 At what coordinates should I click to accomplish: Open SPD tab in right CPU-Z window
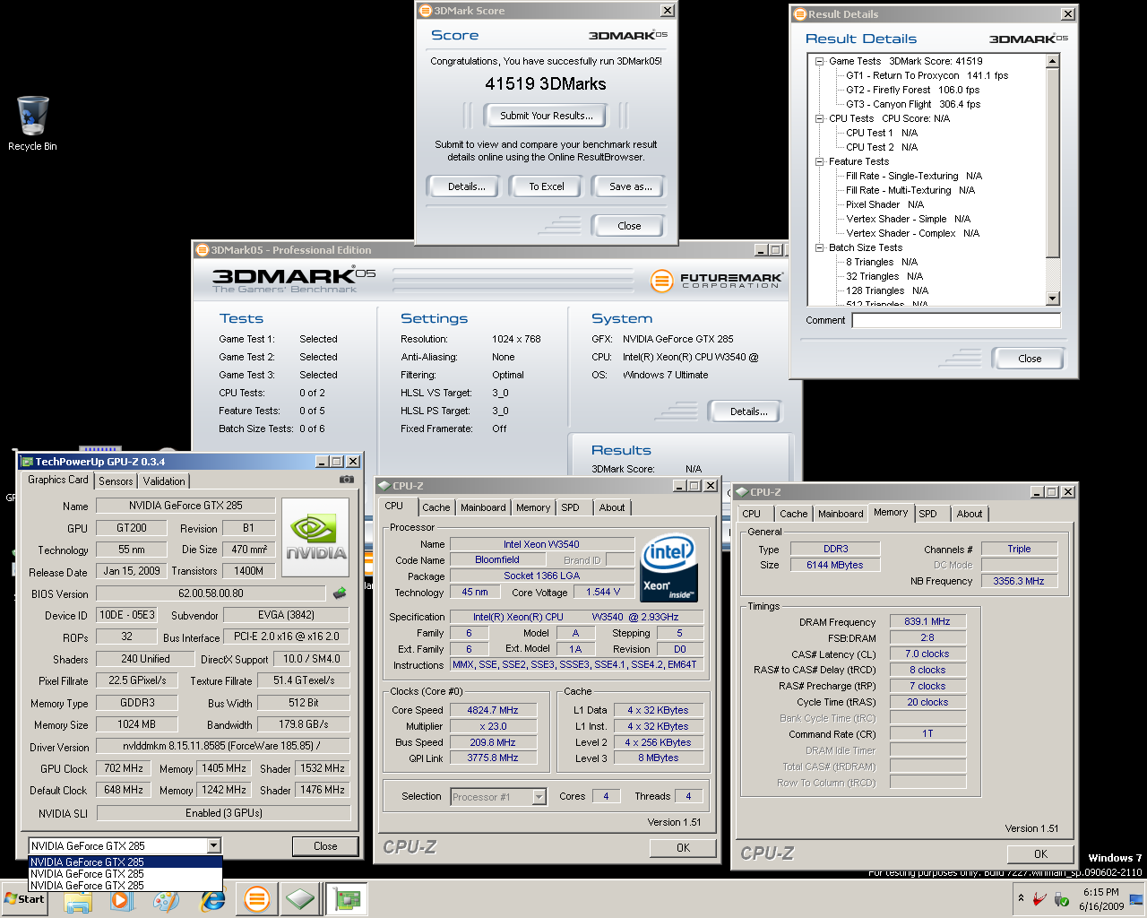coord(927,514)
